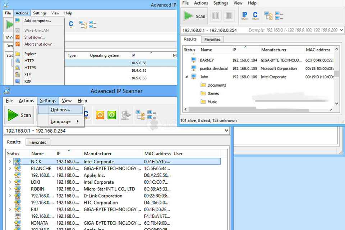Select the IP tool in the toolbar

coord(245,16)
